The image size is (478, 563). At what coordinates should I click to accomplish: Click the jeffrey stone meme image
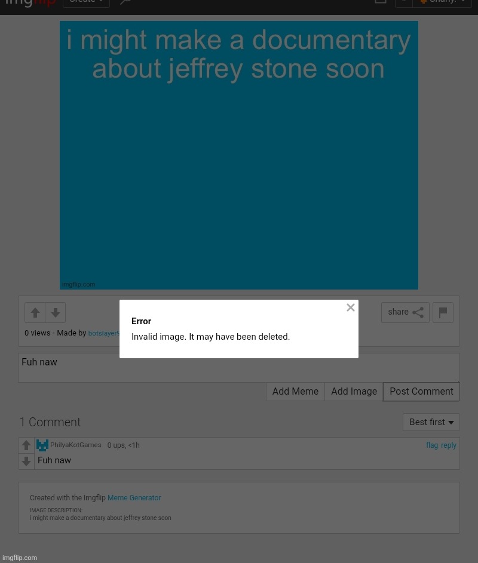click(x=238, y=155)
